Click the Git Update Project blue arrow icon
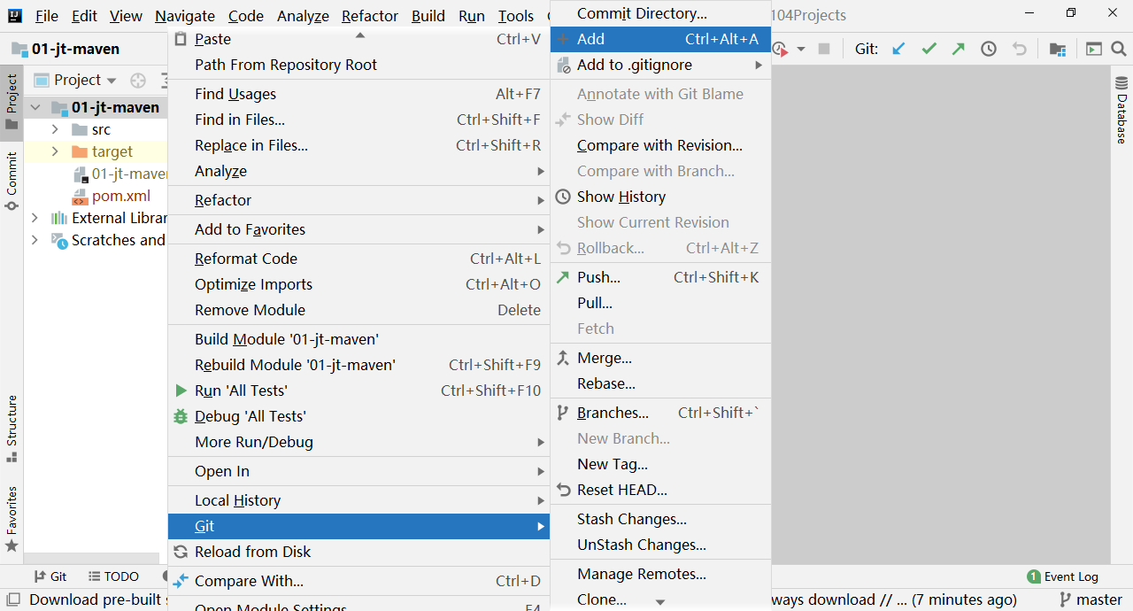The height and width of the screenshot is (611, 1133). pos(898,49)
